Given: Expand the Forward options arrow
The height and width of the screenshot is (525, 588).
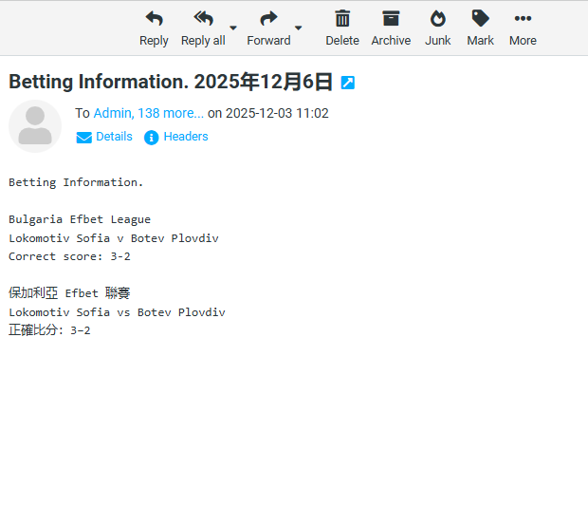Looking at the screenshot, I should coord(299,28).
